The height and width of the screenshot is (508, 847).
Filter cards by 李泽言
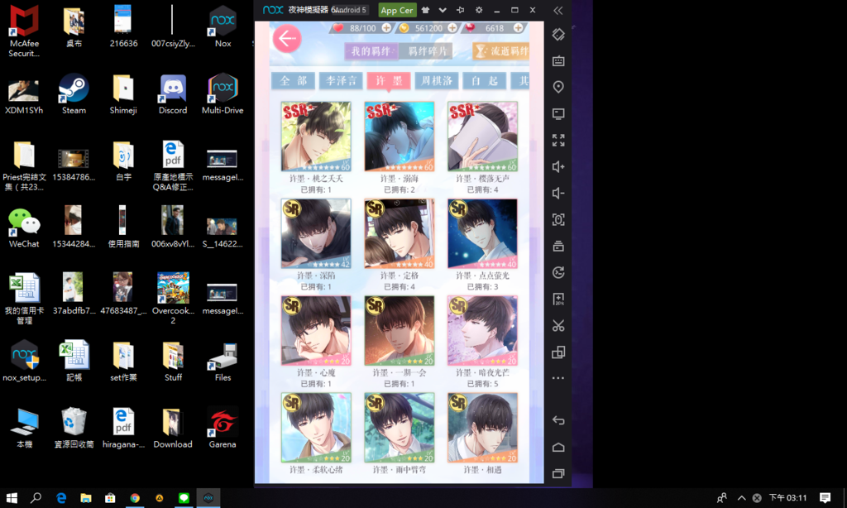pyautogui.click(x=341, y=81)
